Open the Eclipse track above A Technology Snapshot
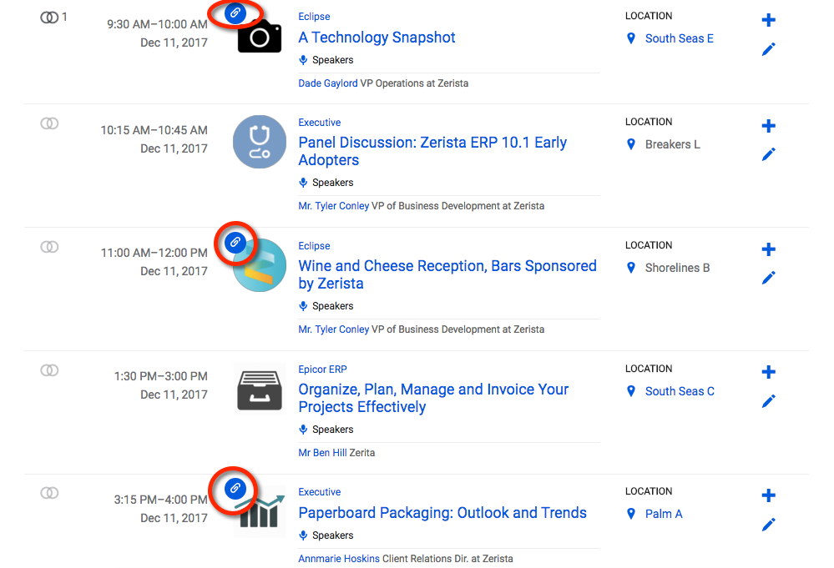The image size is (834, 568). tap(314, 17)
